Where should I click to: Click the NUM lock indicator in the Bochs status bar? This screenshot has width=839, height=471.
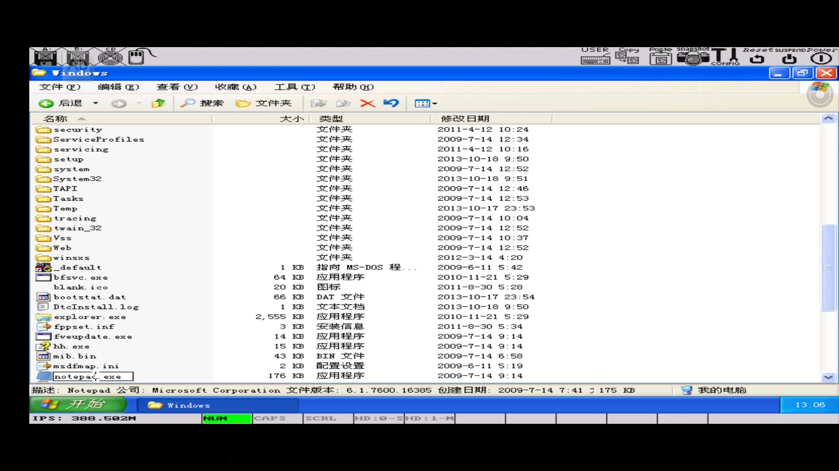pos(227,419)
